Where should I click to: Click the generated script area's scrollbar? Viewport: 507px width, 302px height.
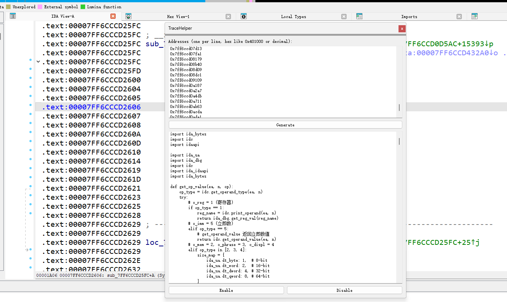(399, 141)
